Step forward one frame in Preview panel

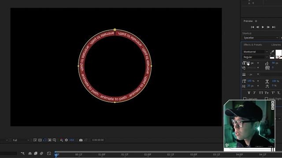click(268, 27)
